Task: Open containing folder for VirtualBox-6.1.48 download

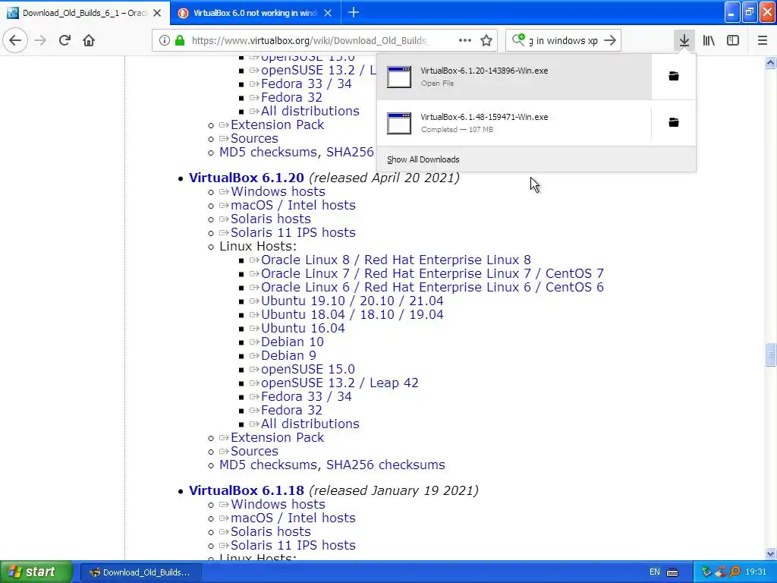Action: pyautogui.click(x=674, y=122)
